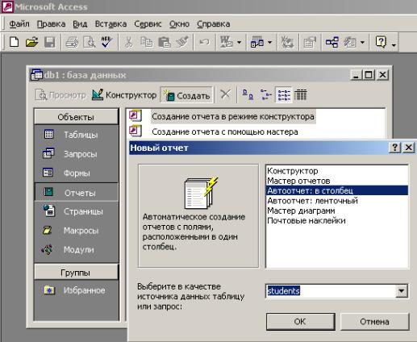Click the Office Links Word icon

pyautogui.click(x=227, y=42)
